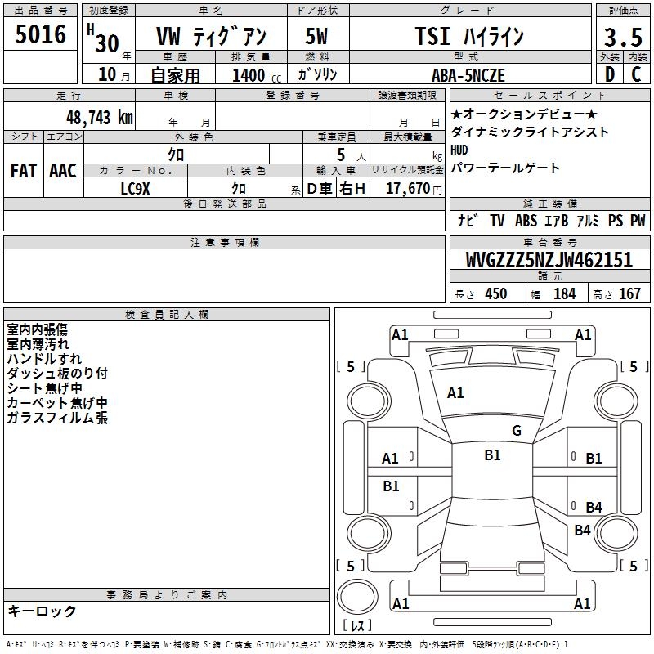Click fuel type ガソリン
Viewport: 654px width, 654px height.
(317, 74)
